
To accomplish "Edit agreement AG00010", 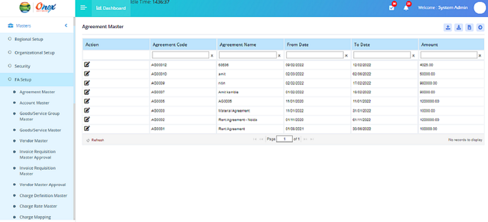I will pyautogui.click(x=87, y=74).
